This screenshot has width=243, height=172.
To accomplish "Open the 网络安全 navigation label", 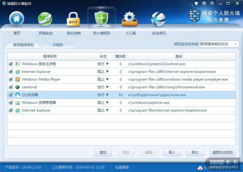I will [x=45, y=33].
